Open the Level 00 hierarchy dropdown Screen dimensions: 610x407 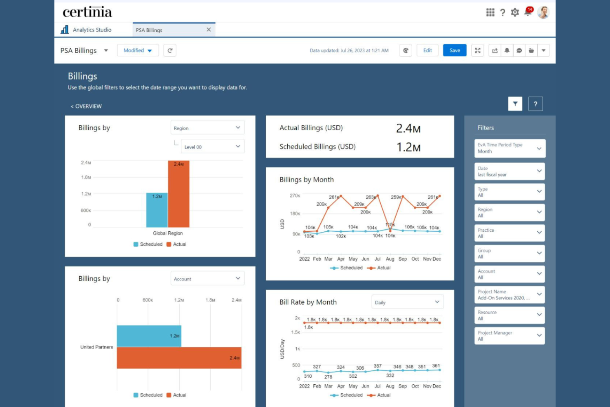[213, 146]
